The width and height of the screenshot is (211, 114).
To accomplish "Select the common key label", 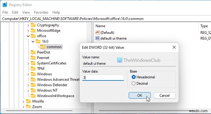I will (x=54, y=47).
